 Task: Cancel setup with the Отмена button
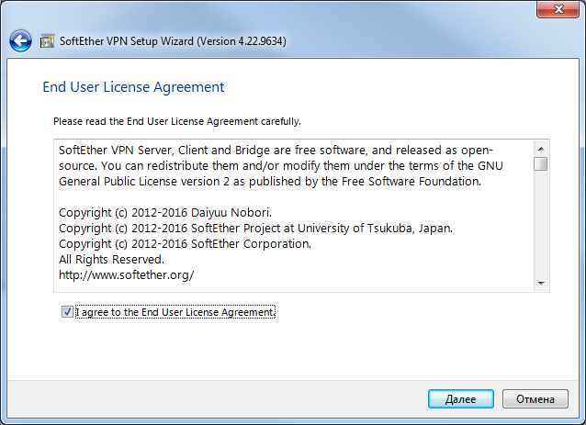click(x=535, y=399)
